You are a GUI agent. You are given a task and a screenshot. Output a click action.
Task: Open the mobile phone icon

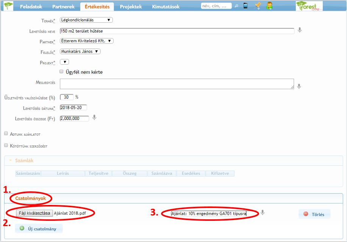point(245,6)
